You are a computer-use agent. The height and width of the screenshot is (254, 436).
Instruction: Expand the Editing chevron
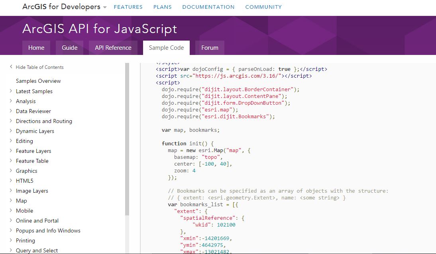click(11, 141)
